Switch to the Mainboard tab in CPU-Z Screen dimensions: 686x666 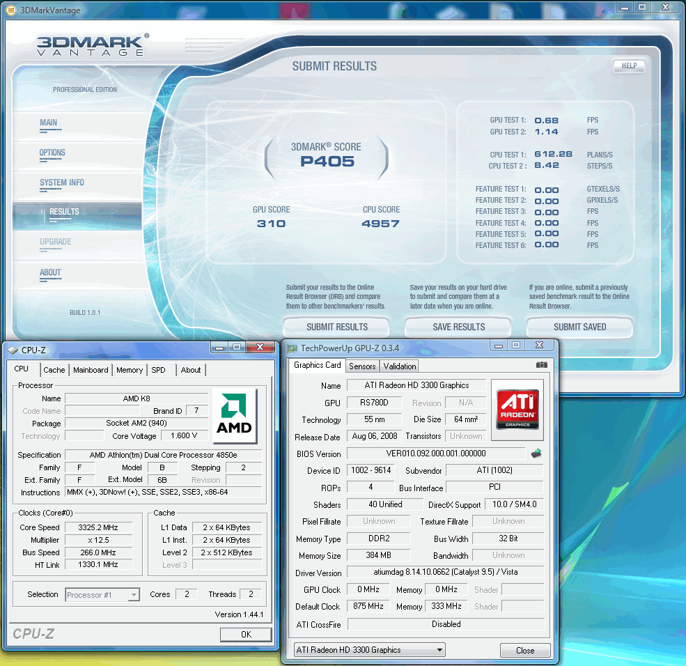91,370
